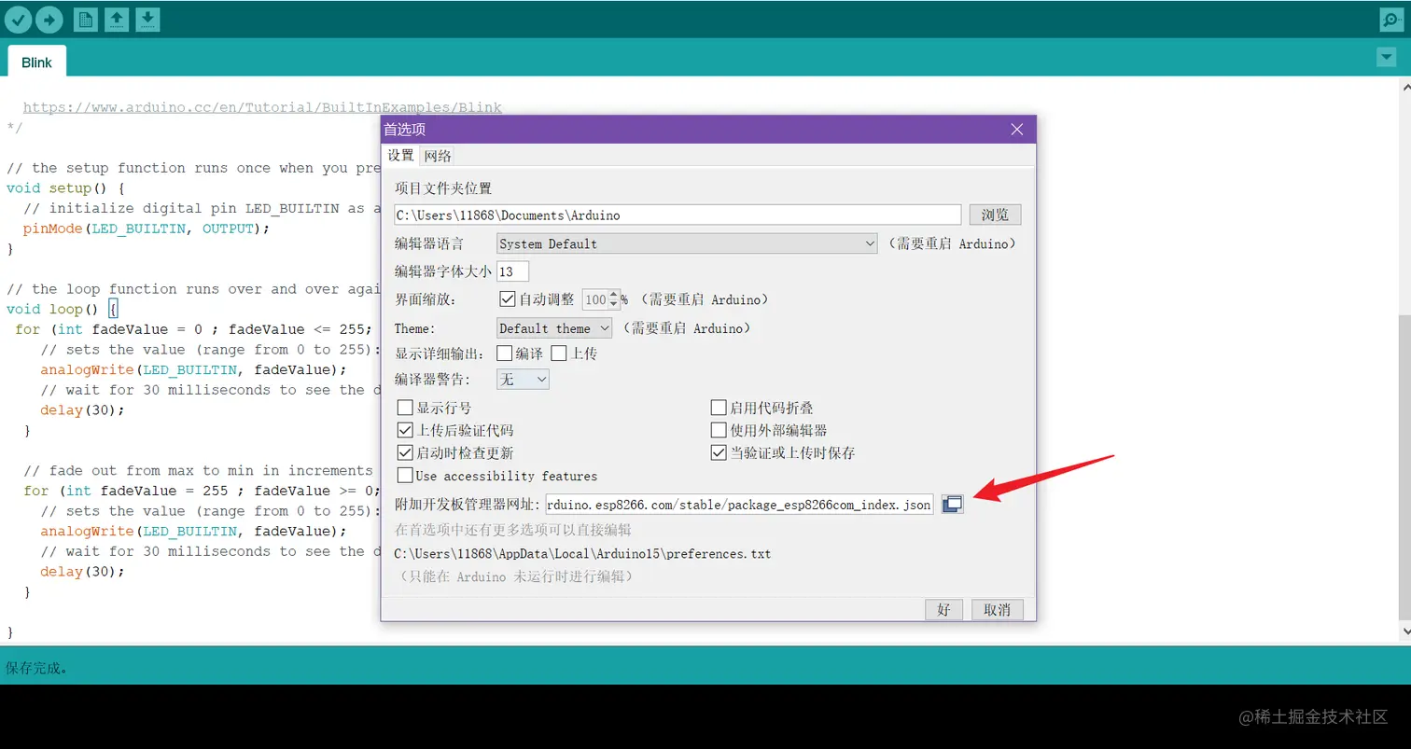Save sketch with the Save icon
The width and height of the screenshot is (1411, 749).
[x=147, y=19]
